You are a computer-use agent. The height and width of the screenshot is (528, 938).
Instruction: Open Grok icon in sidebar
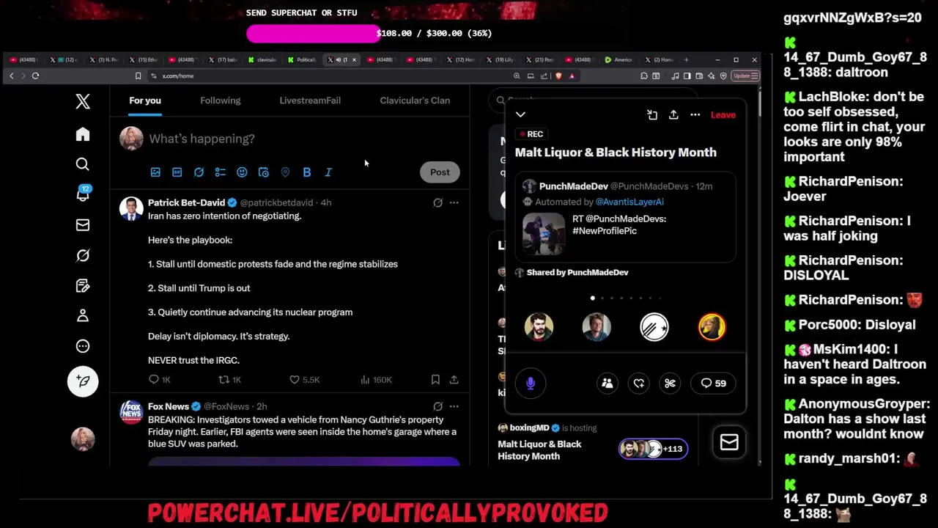[83, 255]
